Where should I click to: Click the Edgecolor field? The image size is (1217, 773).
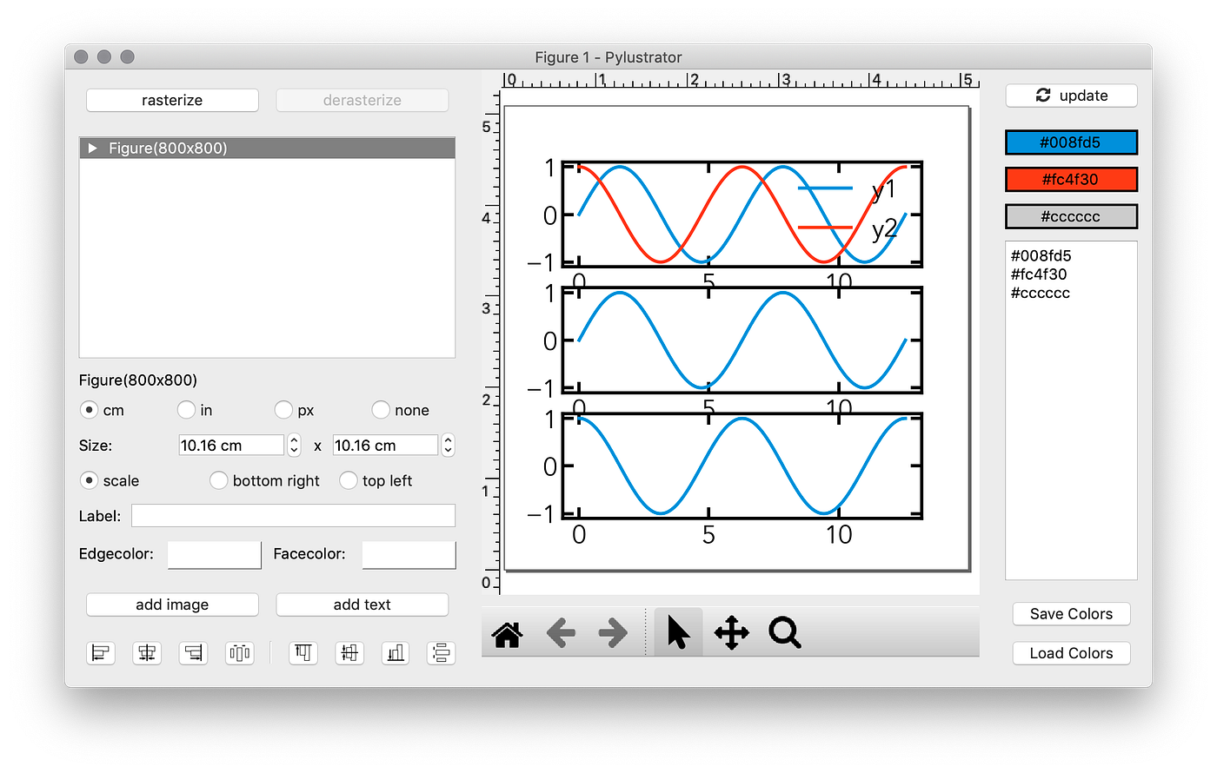pos(214,555)
